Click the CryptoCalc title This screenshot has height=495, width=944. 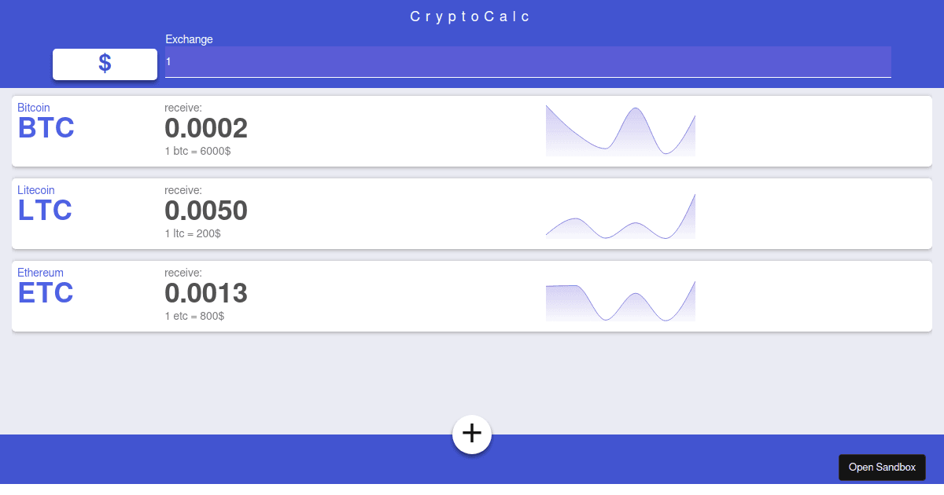point(470,16)
